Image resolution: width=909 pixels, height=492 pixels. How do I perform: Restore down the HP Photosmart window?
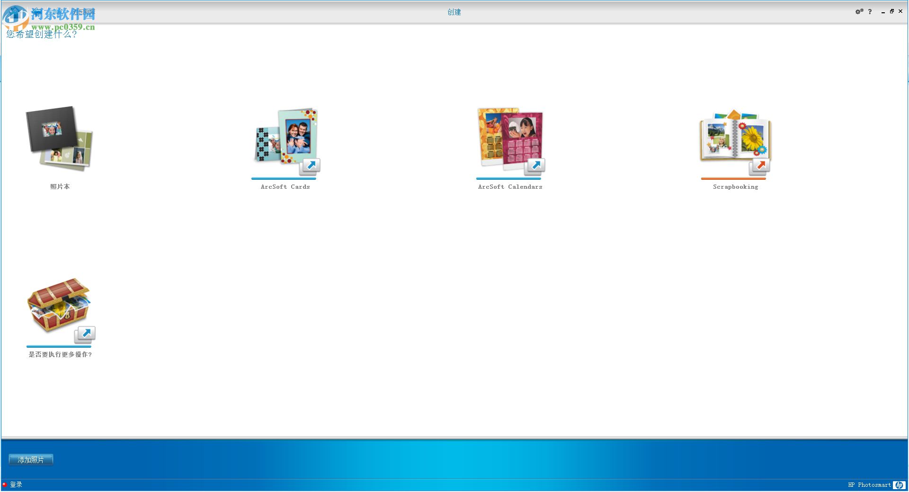point(892,11)
